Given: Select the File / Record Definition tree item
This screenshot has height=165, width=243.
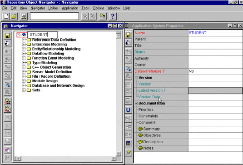Looking at the screenshot, I should pyautogui.click(x=51, y=76).
